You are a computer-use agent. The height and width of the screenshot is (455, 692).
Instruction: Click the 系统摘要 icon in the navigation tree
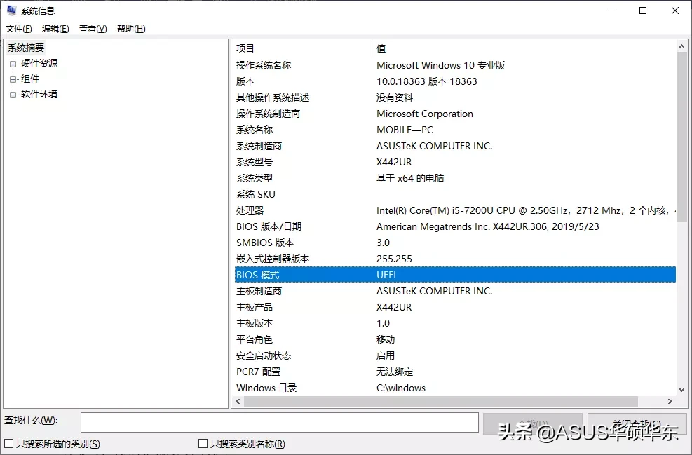click(x=26, y=48)
